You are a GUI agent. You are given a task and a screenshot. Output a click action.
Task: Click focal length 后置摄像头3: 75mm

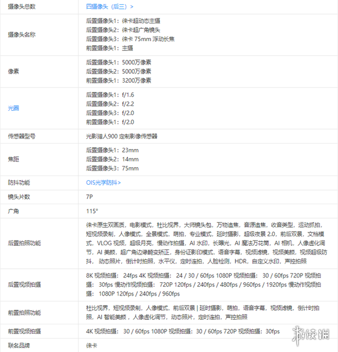point(112,168)
